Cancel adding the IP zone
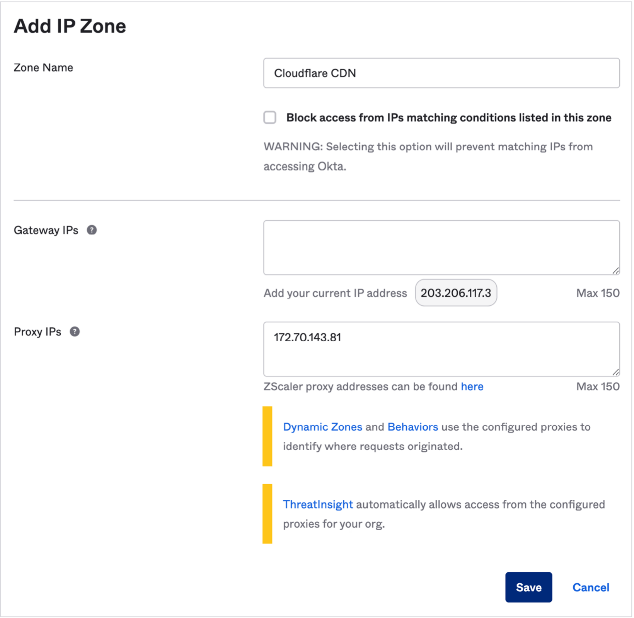Image resolution: width=634 pixels, height=618 pixels. (x=591, y=587)
